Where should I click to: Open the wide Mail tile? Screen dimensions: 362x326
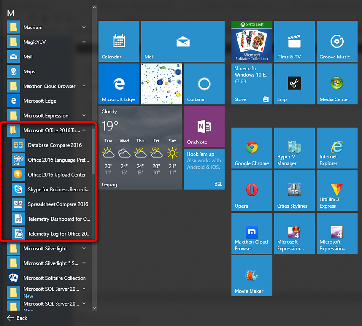point(183,41)
